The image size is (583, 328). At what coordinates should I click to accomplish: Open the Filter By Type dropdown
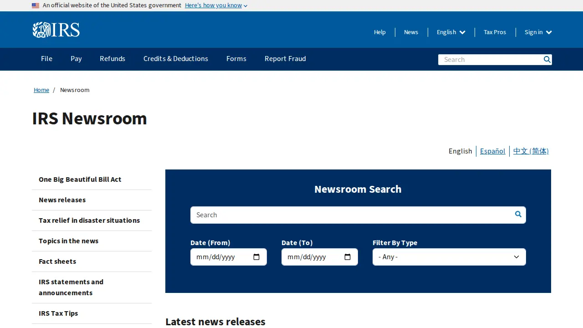point(449,257)
